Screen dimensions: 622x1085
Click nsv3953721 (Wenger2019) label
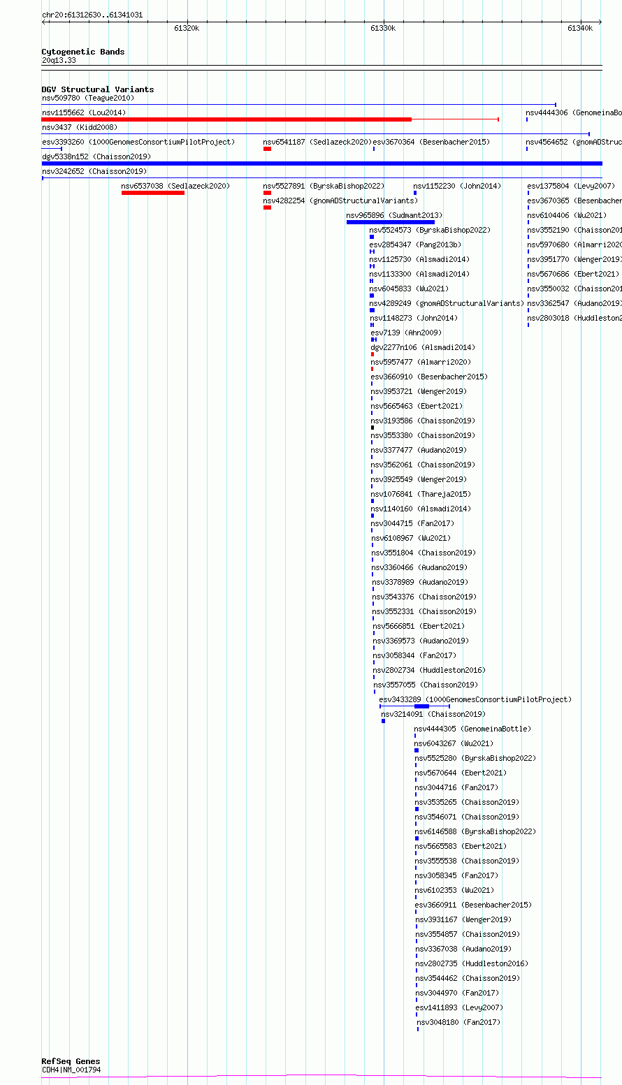pos(419,391)
